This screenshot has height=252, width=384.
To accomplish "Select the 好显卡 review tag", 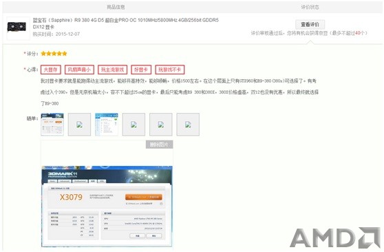I will coord(141,70).
